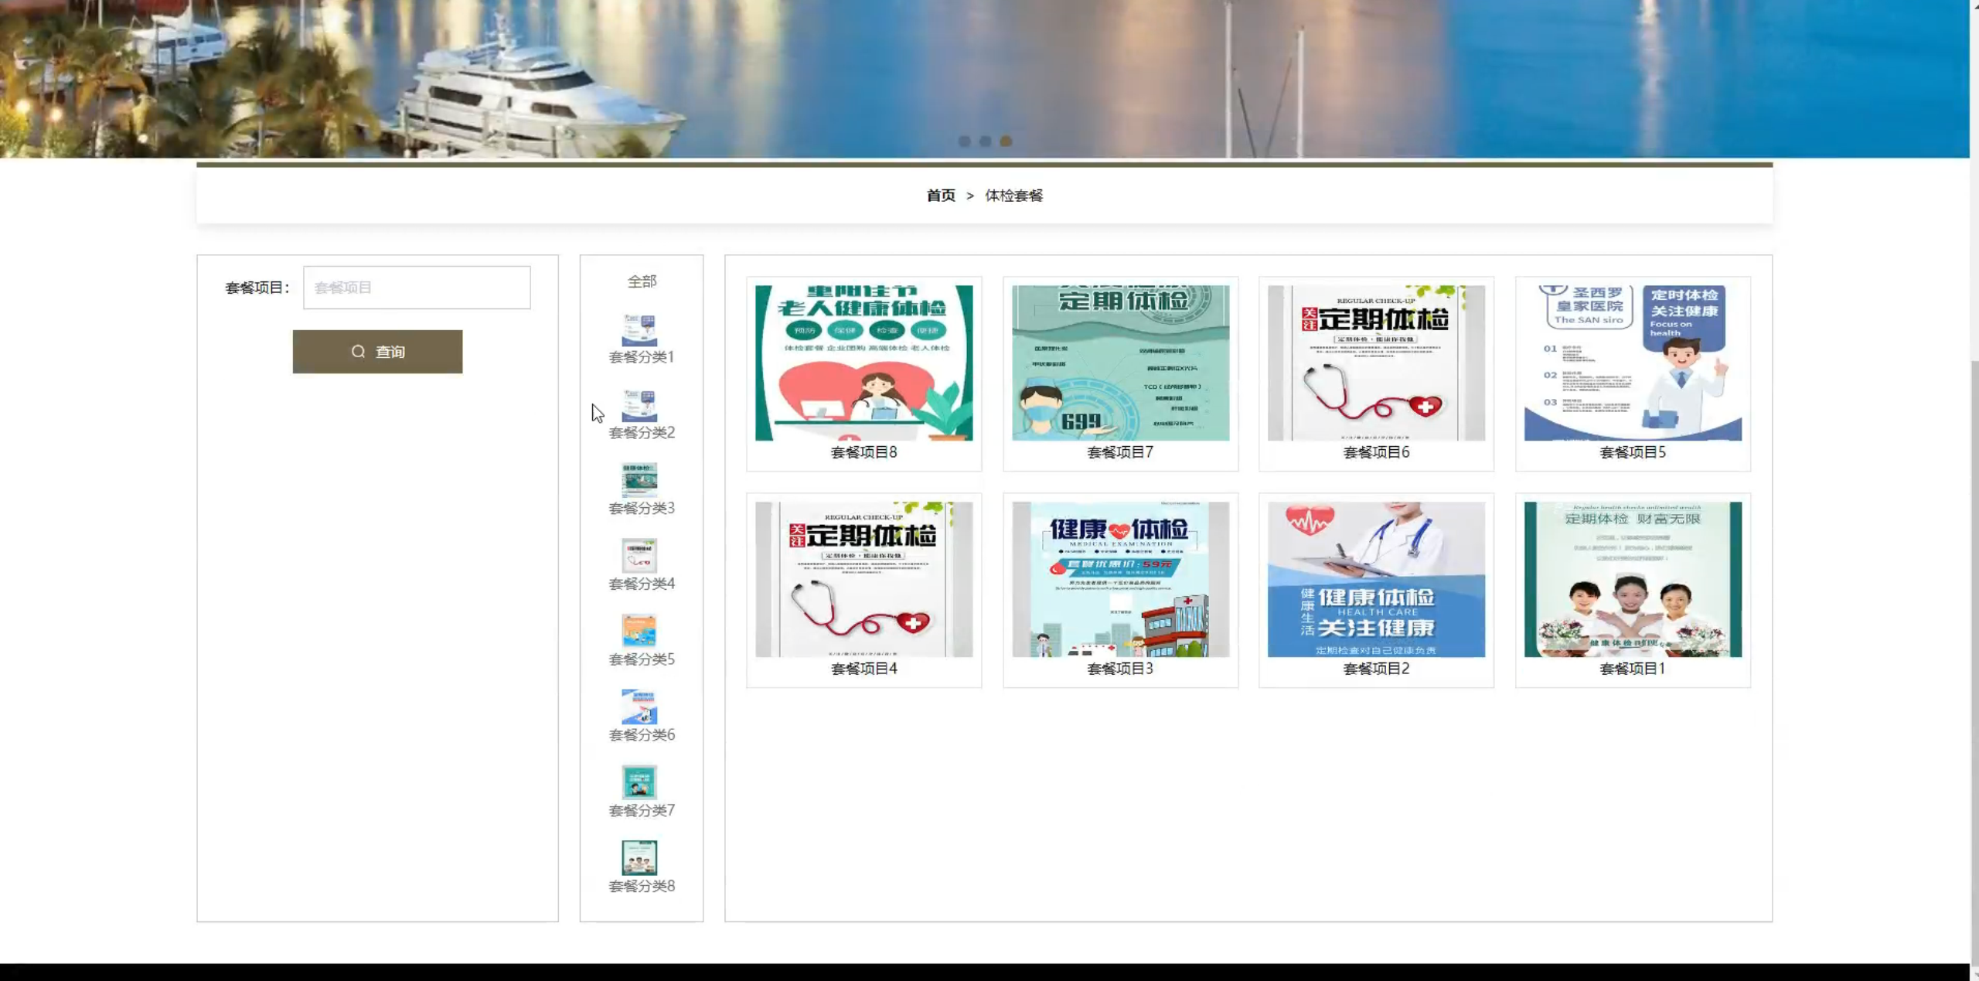Screen dimensions: 1979x981
Task: Switch to second carousel dot
Action: 985,141
